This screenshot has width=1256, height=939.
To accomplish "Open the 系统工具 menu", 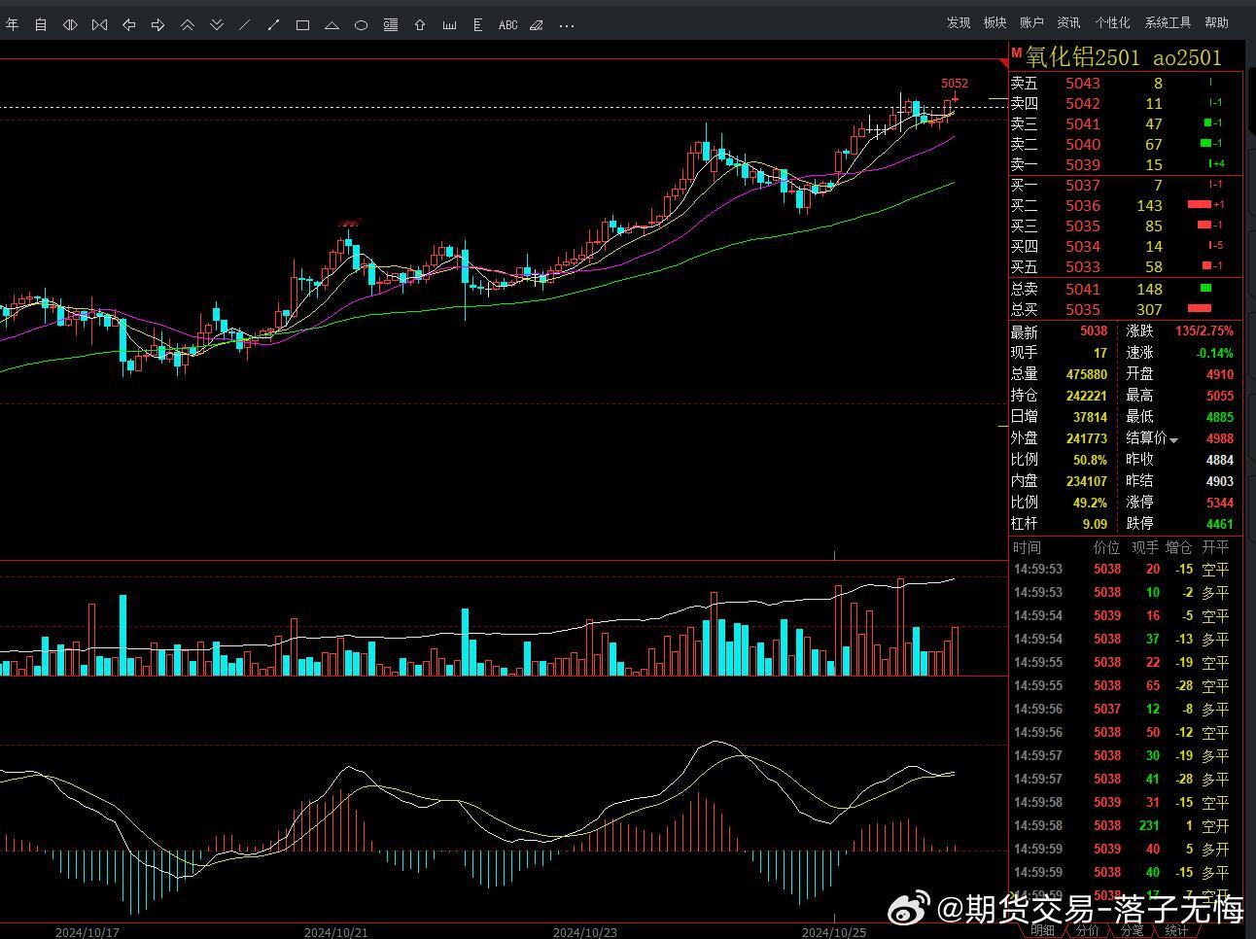I will click(x=1168, y=22).
